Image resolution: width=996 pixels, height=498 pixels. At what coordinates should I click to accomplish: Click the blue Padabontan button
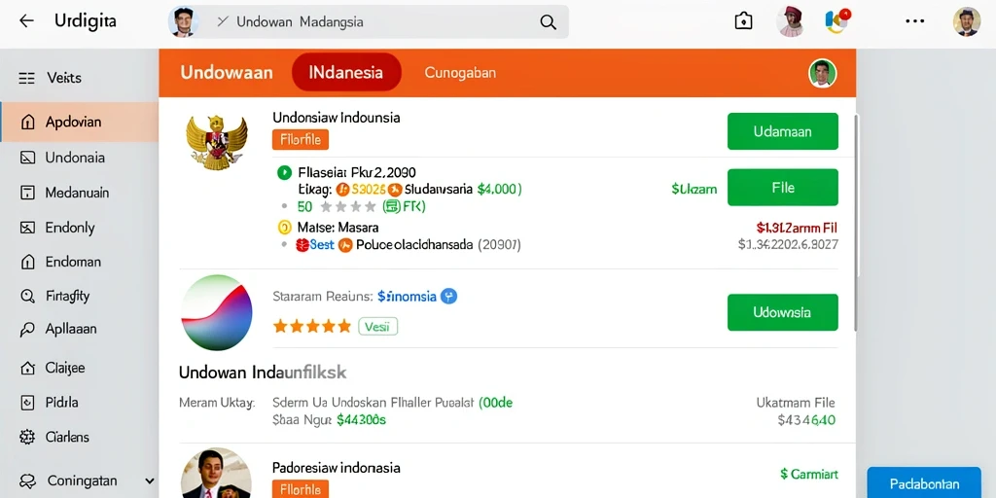point(924,484)
